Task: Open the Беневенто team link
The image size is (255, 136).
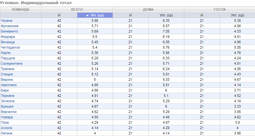Action: (x=9, y=31)
